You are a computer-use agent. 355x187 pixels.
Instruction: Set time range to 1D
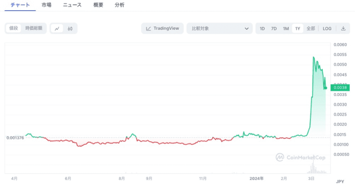click(262, 28)
